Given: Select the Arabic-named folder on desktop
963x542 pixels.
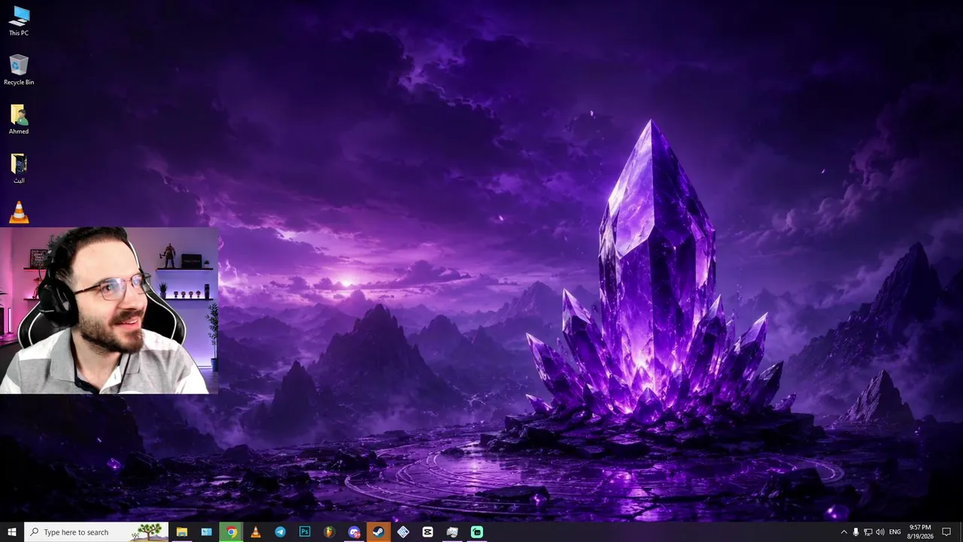Looking at the screenshot, I should click(x=19, y=169).
